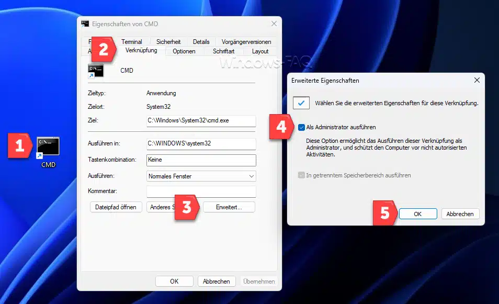Open the Details tab
This screenshot has height=304, width=499.
(x=201, y=42)
